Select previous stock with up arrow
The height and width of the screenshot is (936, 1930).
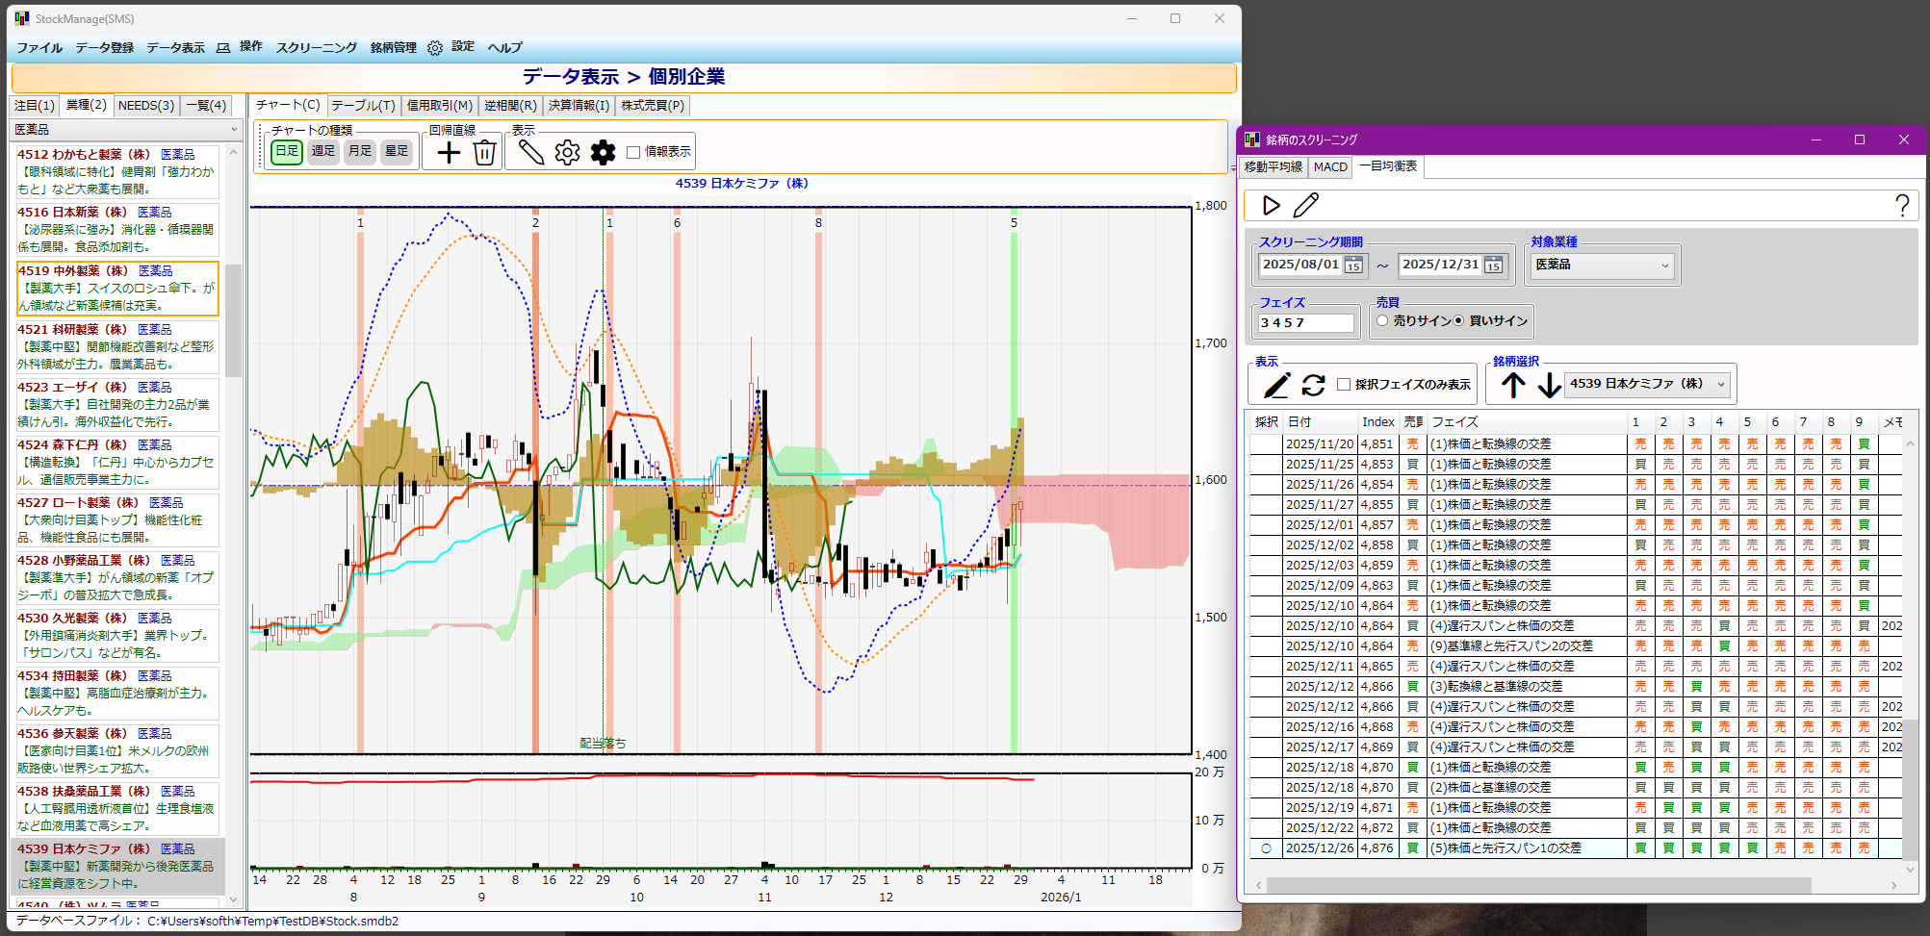pyautogui.click(x=1513, y=385)
